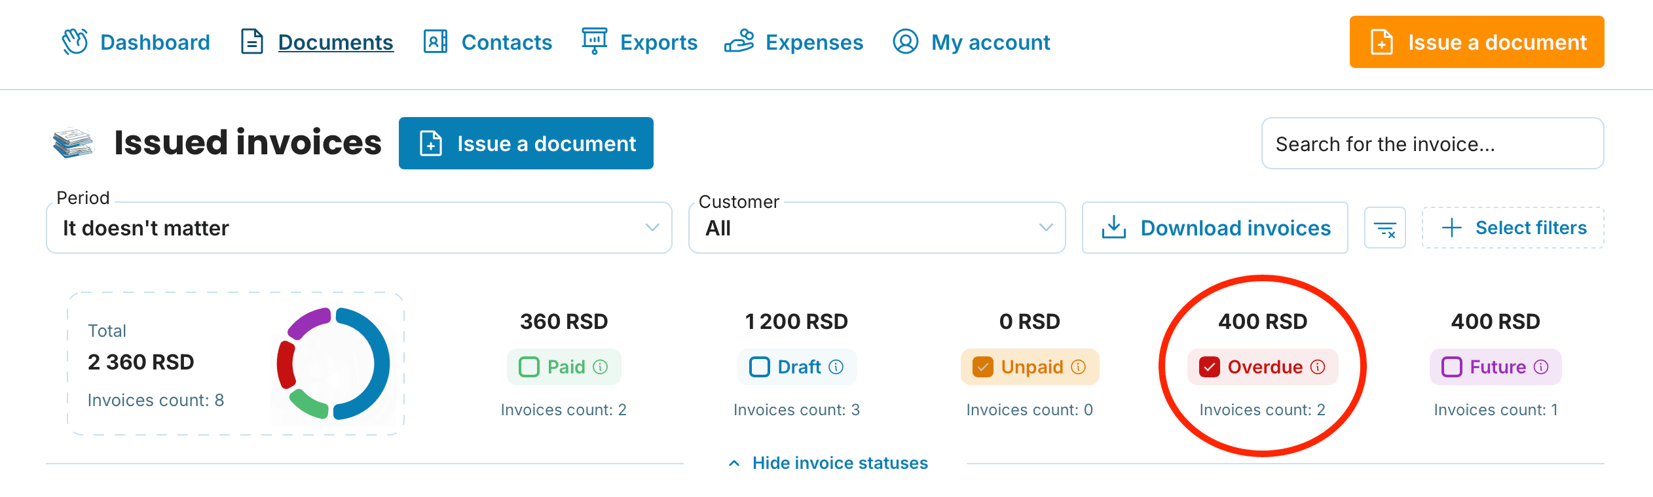Click the up chevron beside Hide invoice statuses

coord(734,463)
